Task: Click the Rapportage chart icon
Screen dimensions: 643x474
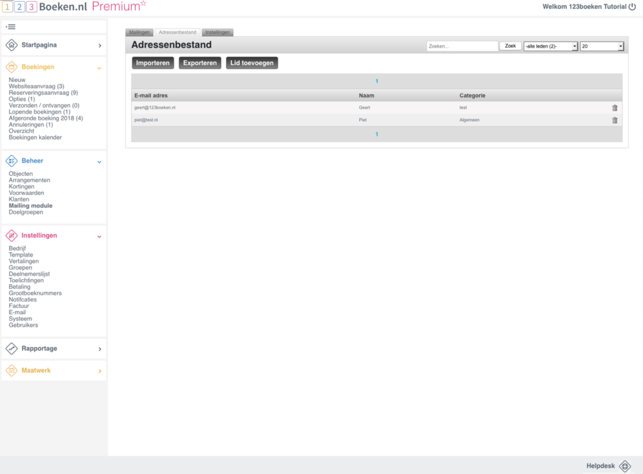Action: coord(11,349)
